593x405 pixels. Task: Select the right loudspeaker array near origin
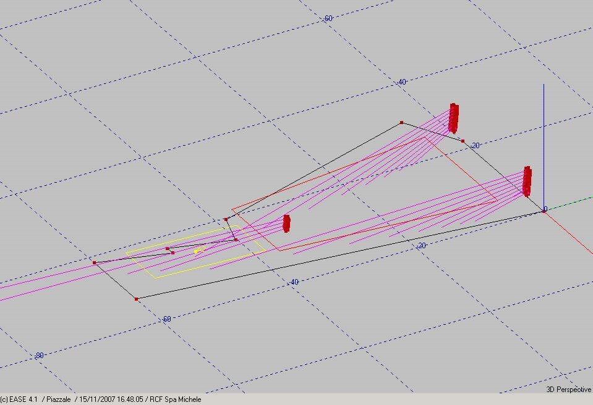527,181
